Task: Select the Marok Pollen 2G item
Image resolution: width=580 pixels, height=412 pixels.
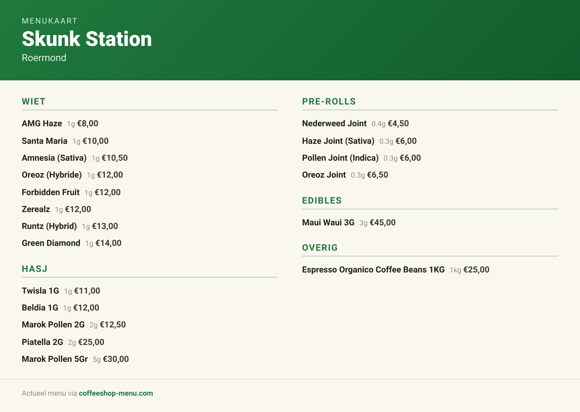Action: point(53,325)
